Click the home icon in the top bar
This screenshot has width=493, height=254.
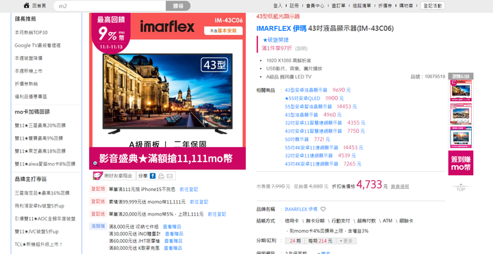[27, 5]
